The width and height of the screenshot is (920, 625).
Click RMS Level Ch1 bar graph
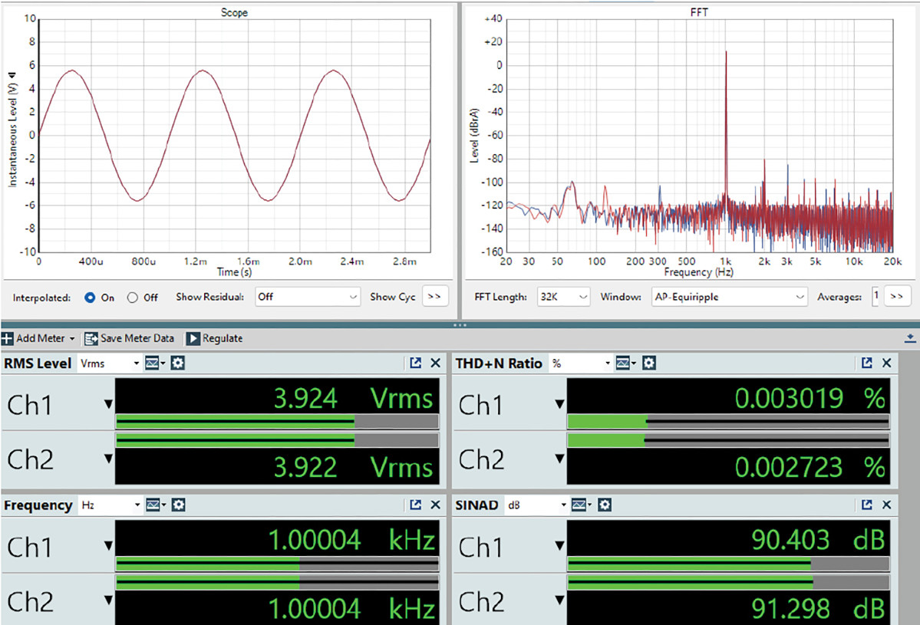click(277, 422)
